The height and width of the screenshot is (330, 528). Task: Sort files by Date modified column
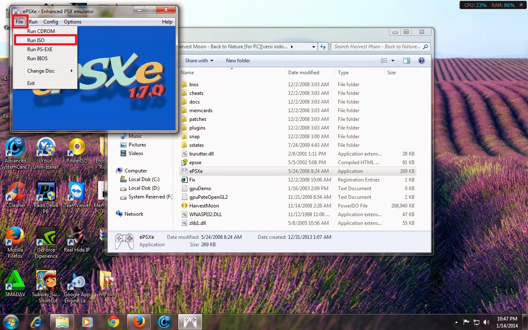[x=310, y=73]
